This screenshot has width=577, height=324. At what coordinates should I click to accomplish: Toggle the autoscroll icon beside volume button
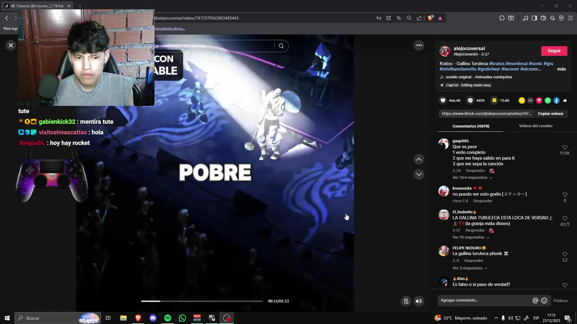(x=406, y=301)
